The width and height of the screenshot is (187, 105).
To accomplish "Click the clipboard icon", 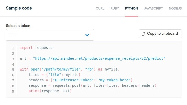I will [x=143, y=34].
